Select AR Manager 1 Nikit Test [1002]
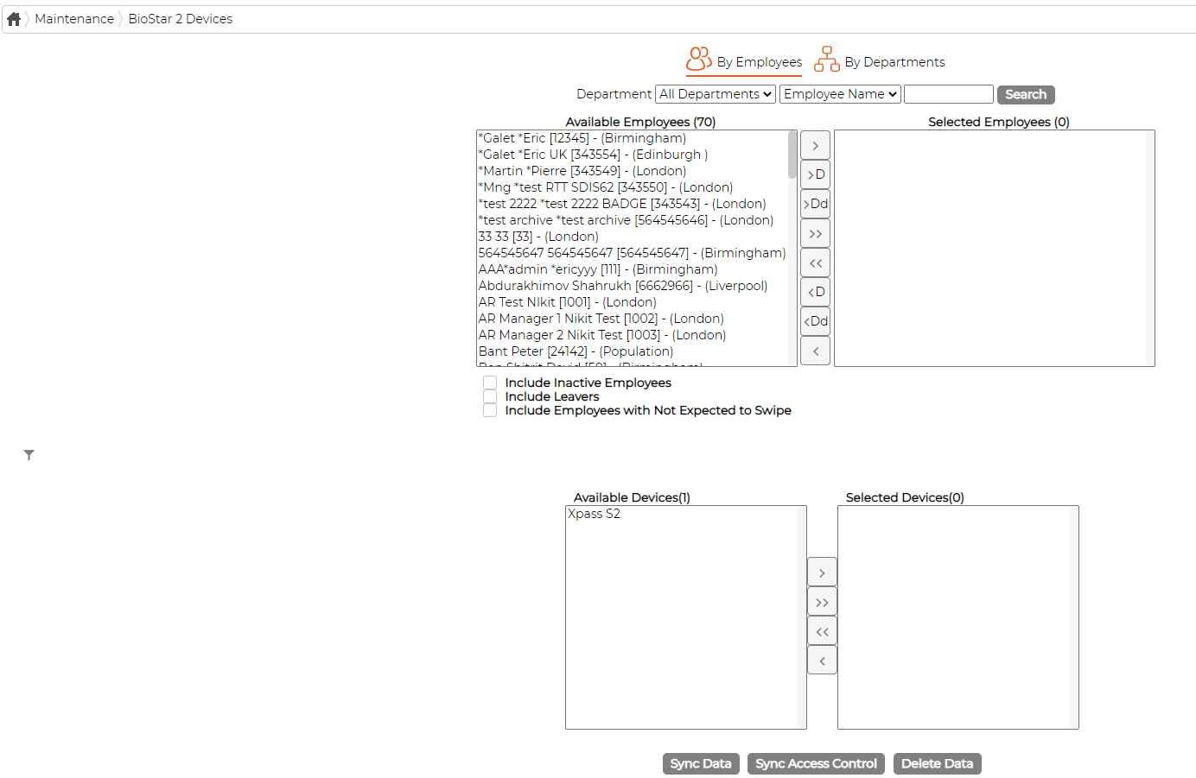The width and height of the screenshot is (1196, 778). 633,319
